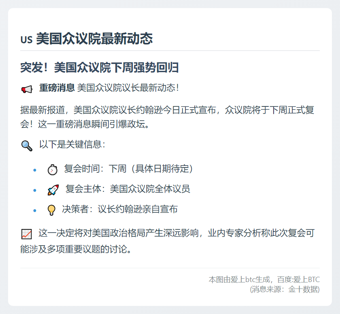The height and width of the screenshot is (314, 340).
Task: Click the upward chart emoji icon
Action: (26, 234)
